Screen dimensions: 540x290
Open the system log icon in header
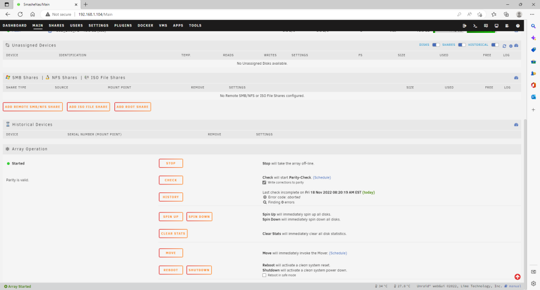point(507,26)
